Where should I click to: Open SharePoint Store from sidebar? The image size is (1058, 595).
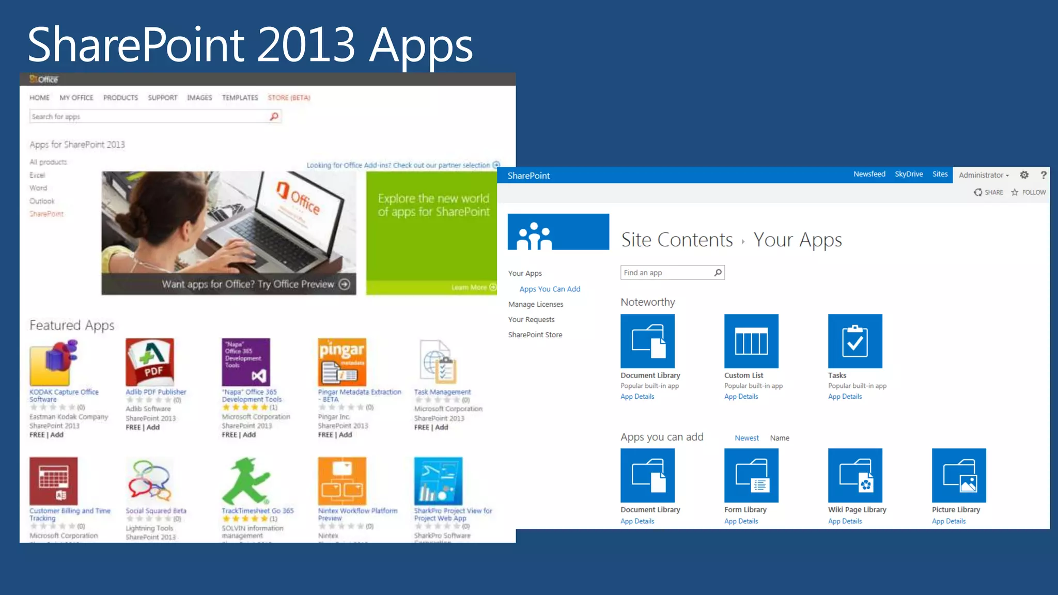pyautogui.click(x=535, y=335)
